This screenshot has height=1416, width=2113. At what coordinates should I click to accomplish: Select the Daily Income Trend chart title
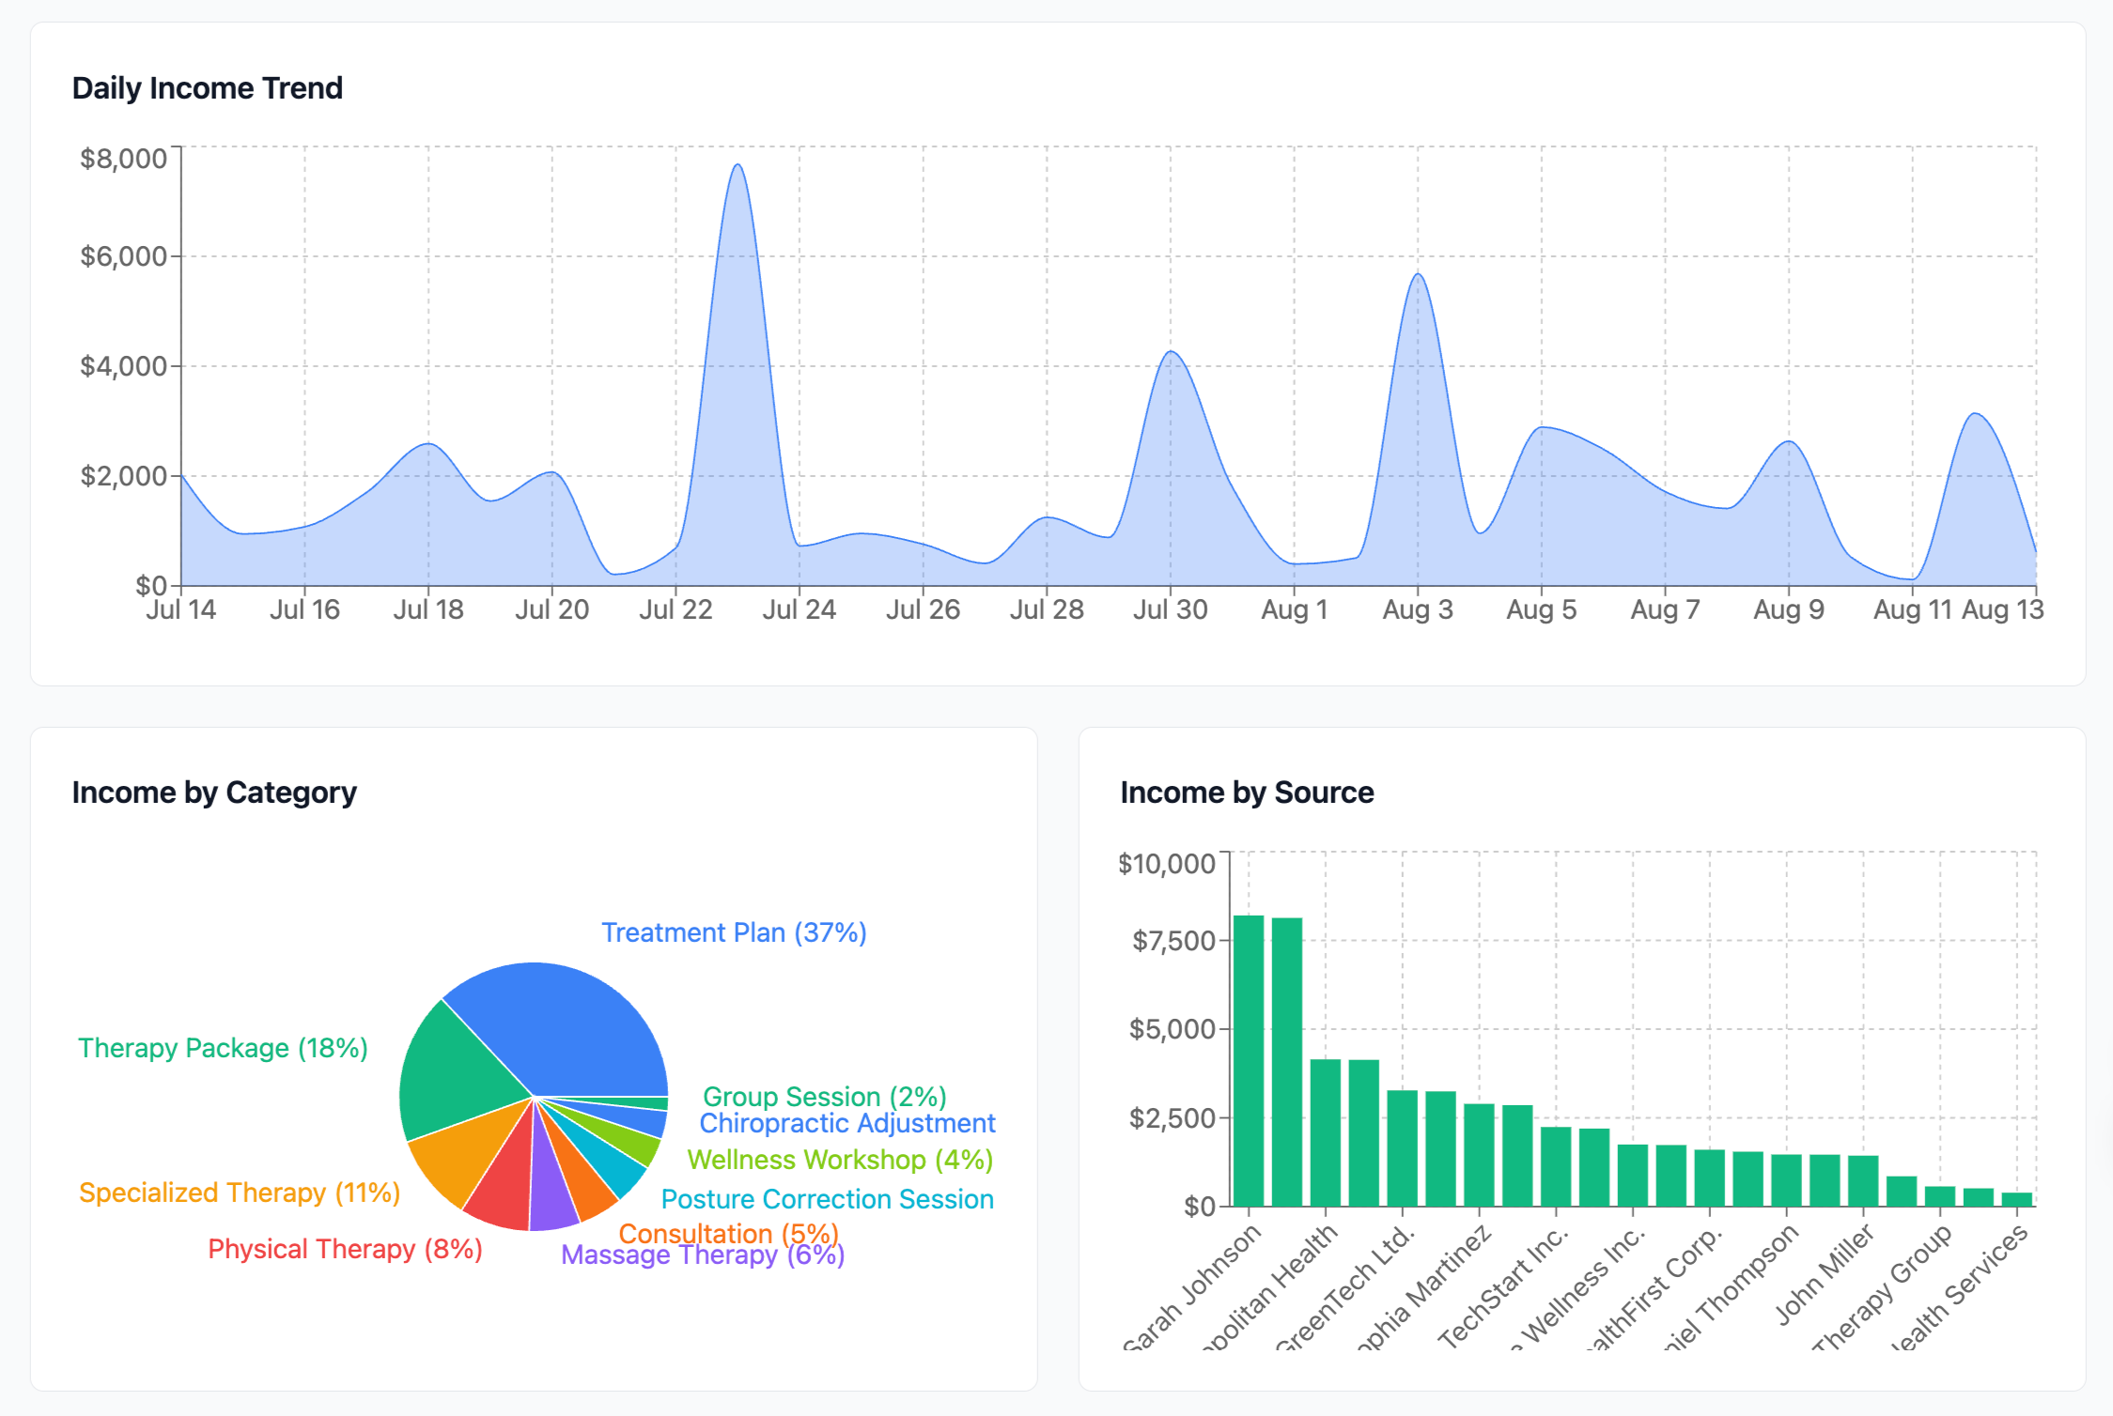[208, 87]
